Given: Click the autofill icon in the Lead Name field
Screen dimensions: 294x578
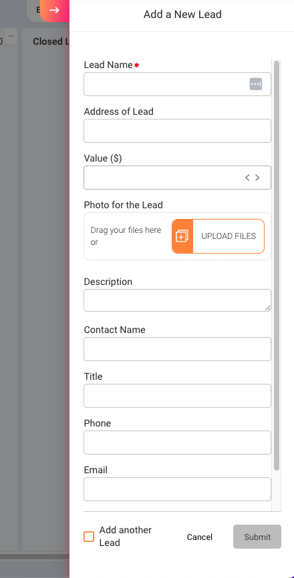Looking at the screenshot, I should [256, 84].
